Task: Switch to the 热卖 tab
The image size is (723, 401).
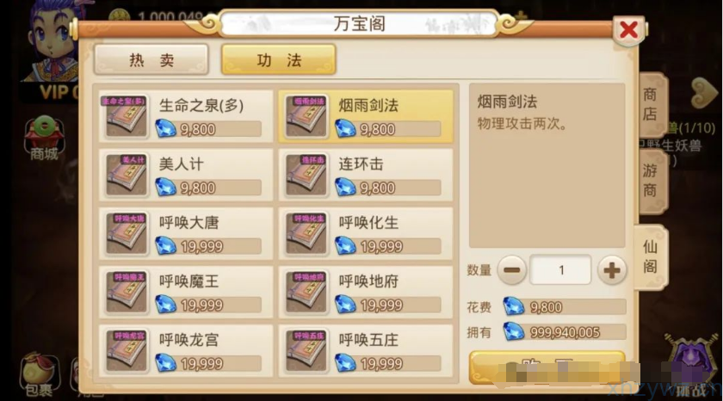Action: [151, 60]
